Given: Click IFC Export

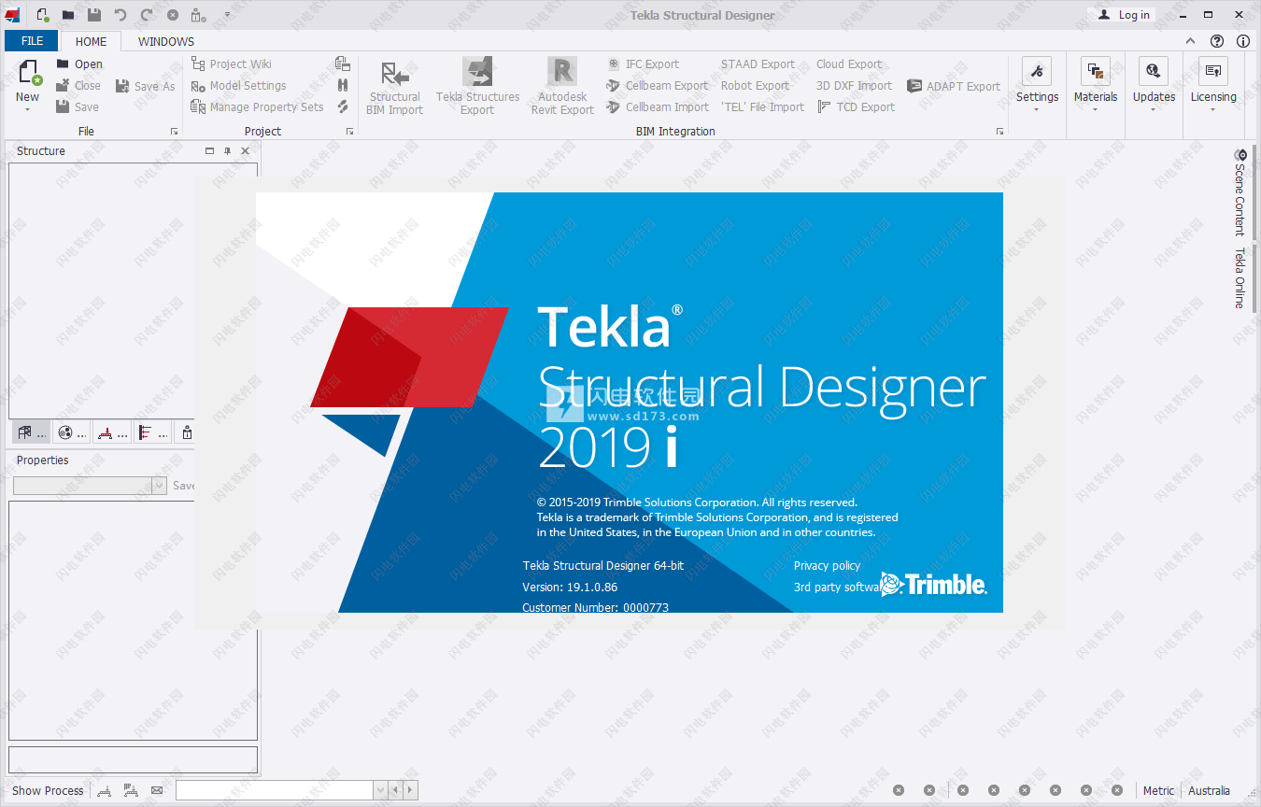Looking at the screenshot, I should pos(643,64).
